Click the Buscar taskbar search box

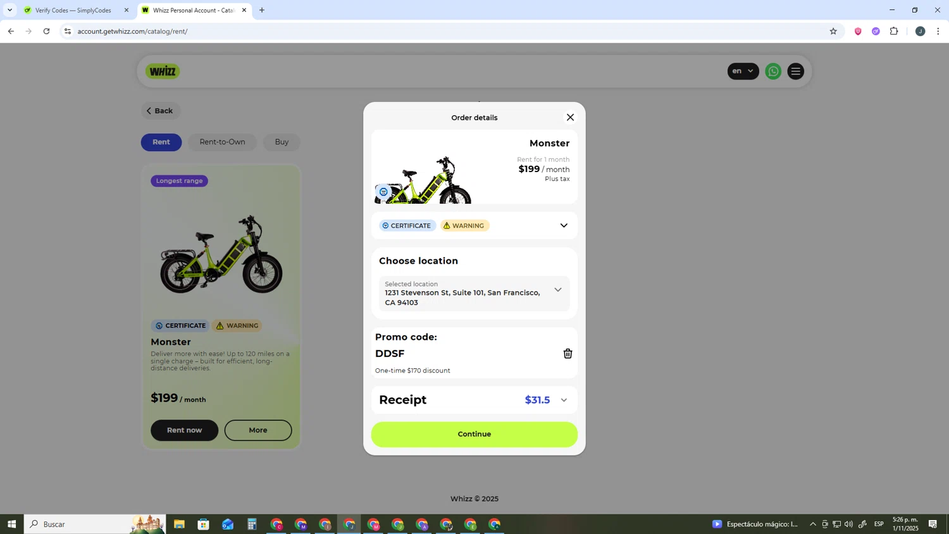tap(95, 524)
